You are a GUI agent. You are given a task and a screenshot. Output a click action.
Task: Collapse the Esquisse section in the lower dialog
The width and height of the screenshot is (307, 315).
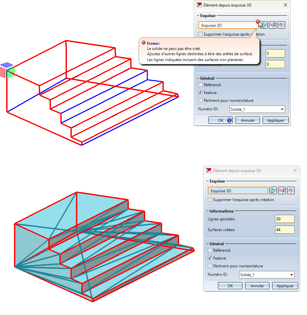pos(207,181)
